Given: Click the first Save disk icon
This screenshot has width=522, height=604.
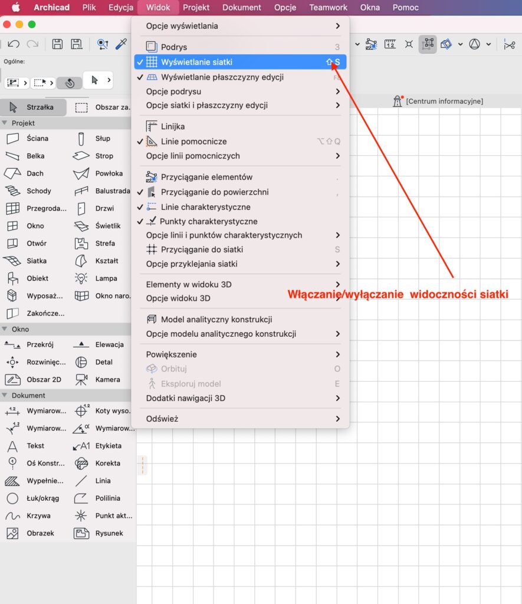Looking at the screenshot, I should point(57,44).
